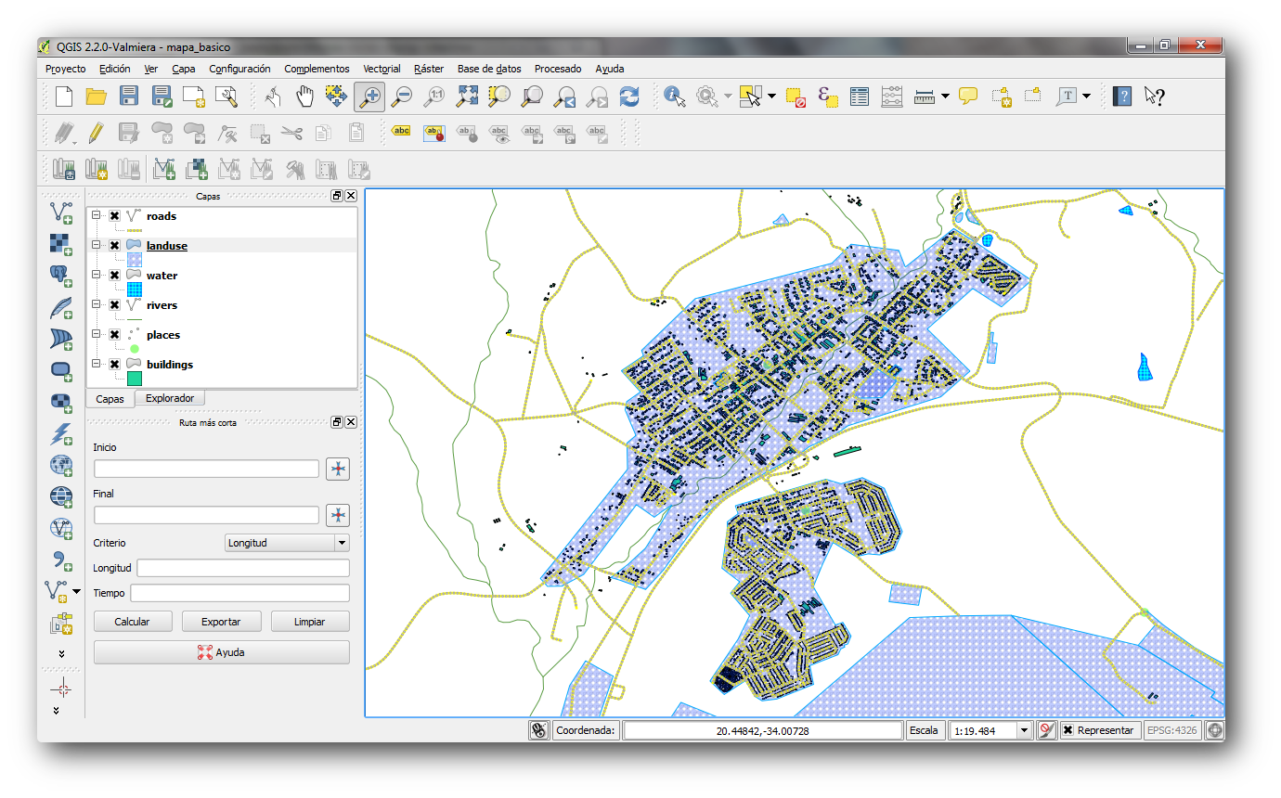Open the Proyecto menu
Viewport: 1281px width, 798px height.
click(x=65, y=69)
